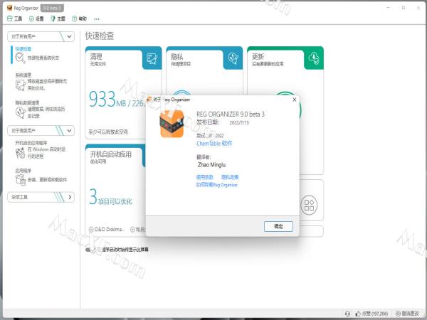
Task: Open the how-to-buy Reg Organizer link
Action: pyautogui.click(x=217, y=185)
